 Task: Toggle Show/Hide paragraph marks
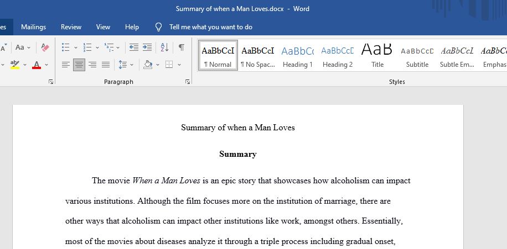pyautogui.click(x=182, y=47)
